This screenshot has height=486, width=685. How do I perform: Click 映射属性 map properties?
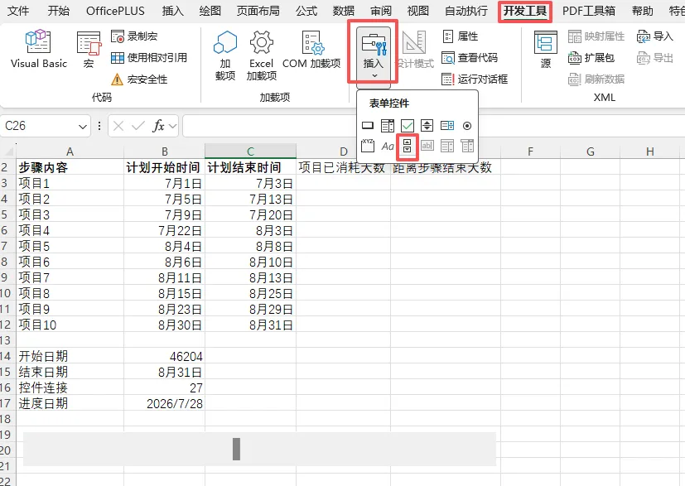(x=596, y=36)
